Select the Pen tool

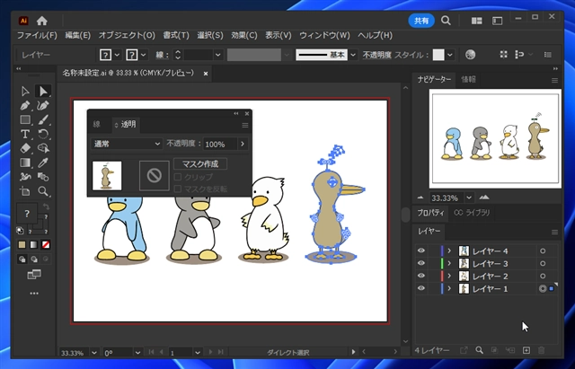pyautogui.click(x=25, y=106)
